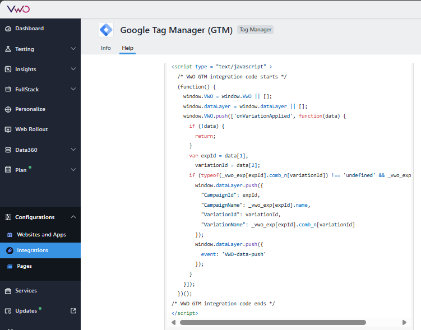Expand the Data360 menu chevron
Viewport: 421px width, 330px height.
point(73,150)
